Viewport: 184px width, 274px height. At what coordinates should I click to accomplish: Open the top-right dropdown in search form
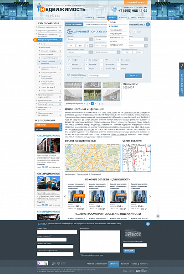(146, 39)
